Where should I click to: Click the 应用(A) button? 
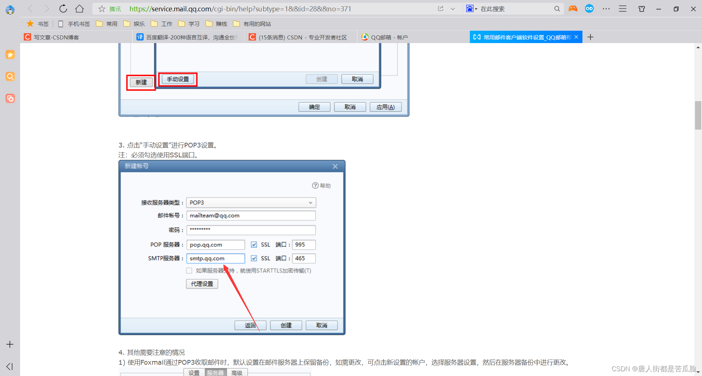click(x=386, y=107)
